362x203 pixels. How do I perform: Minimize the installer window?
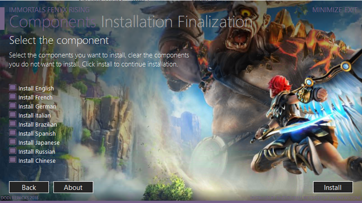[x=327, y=10]
